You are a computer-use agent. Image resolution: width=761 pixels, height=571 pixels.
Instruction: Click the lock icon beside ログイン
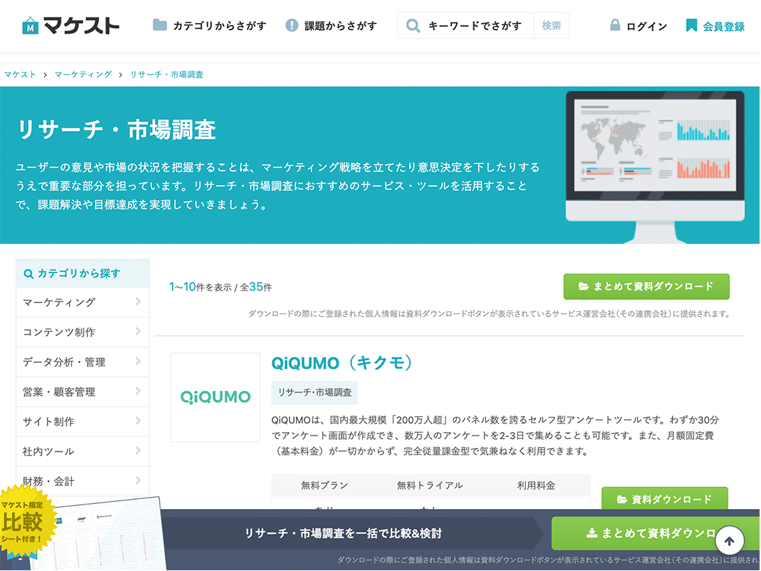[615, 24]
